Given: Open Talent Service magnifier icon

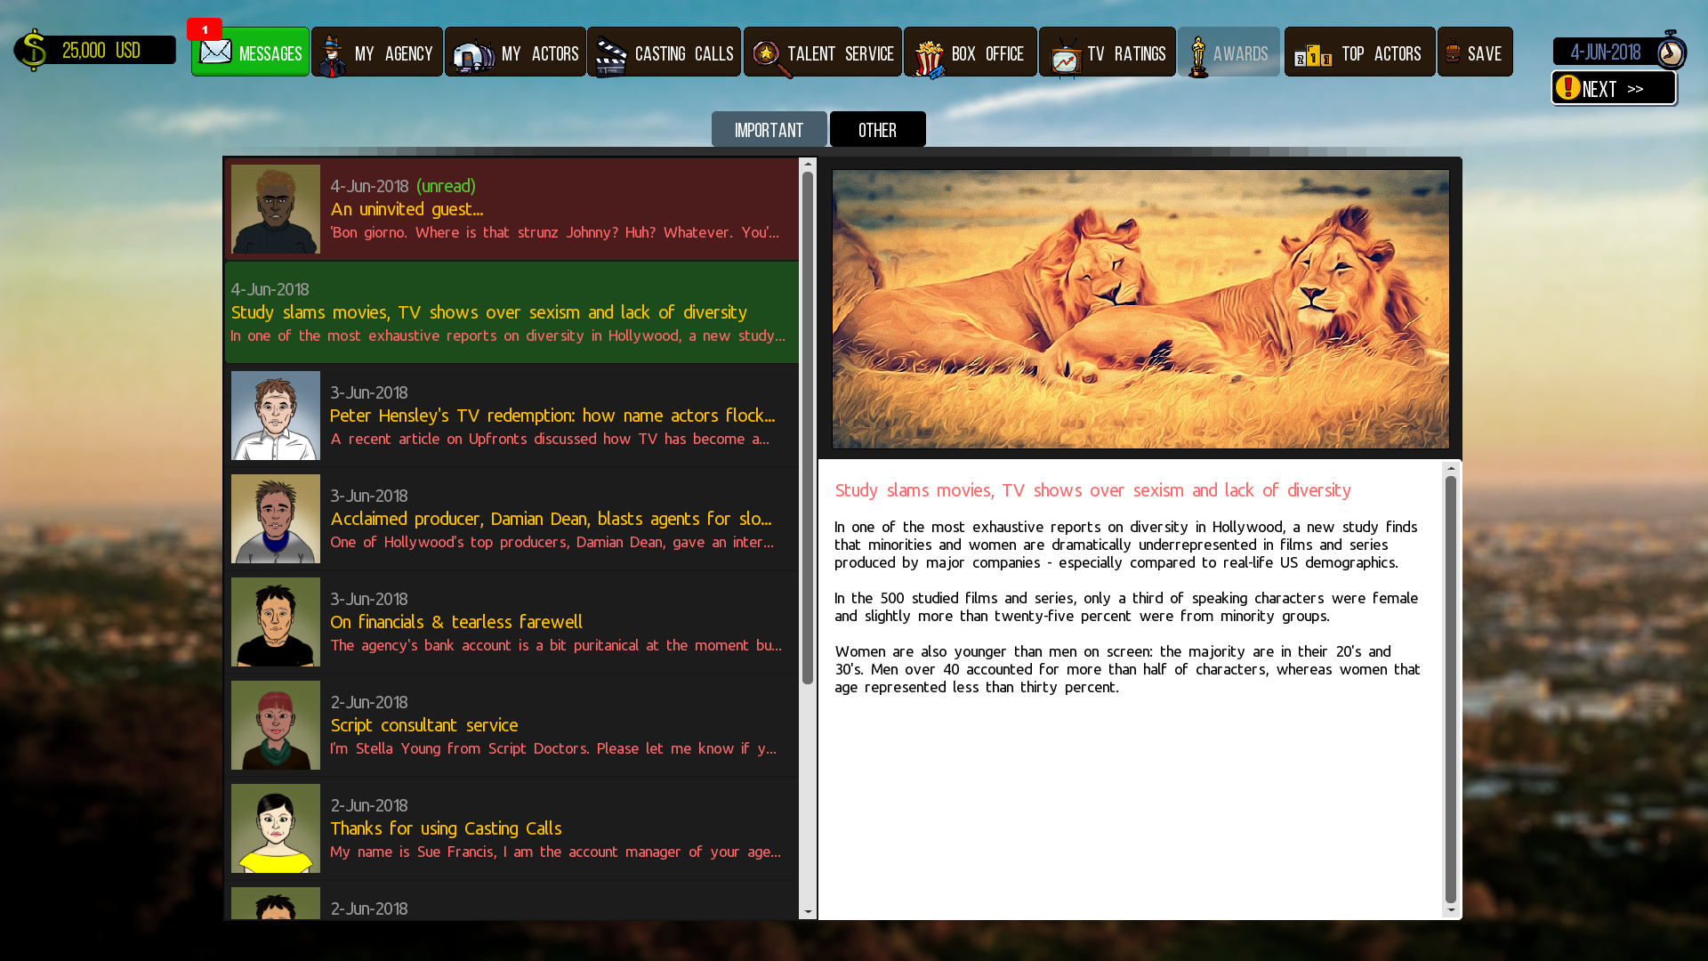Looking at the screenshot, I should (768, 55).
